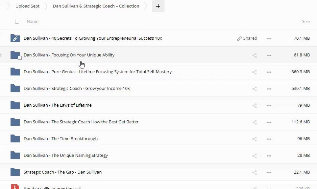Screen dimensions: 317x189
Task: Click share icon for The Gap folder
Action: coord(254,172)
